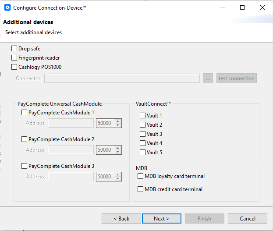Enable PayComplete CashModule 2
The height and width of the screenshot is (231, 273).
click(x=24, y=139)
